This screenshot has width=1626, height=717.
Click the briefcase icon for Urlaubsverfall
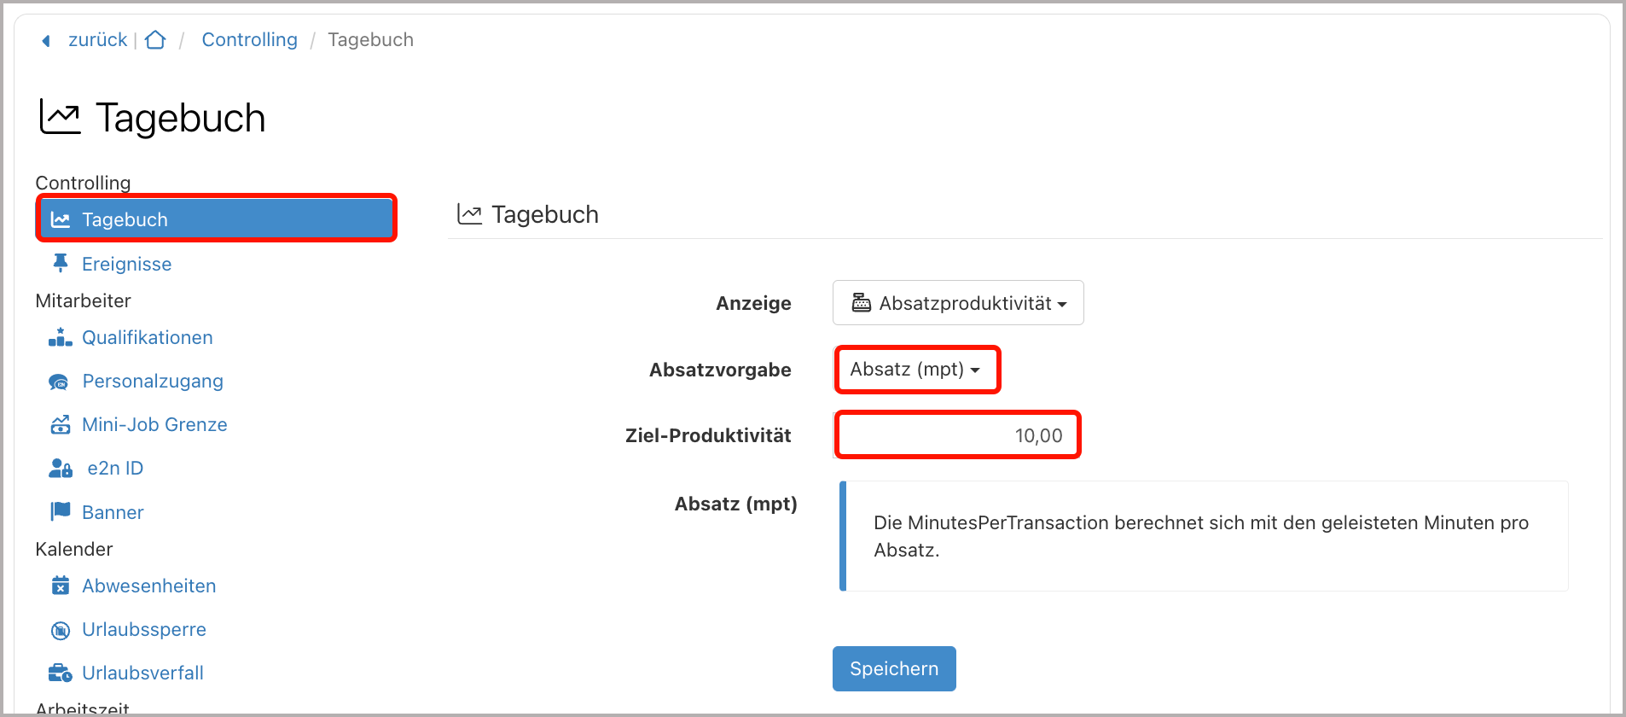click(x=60, y=673)
